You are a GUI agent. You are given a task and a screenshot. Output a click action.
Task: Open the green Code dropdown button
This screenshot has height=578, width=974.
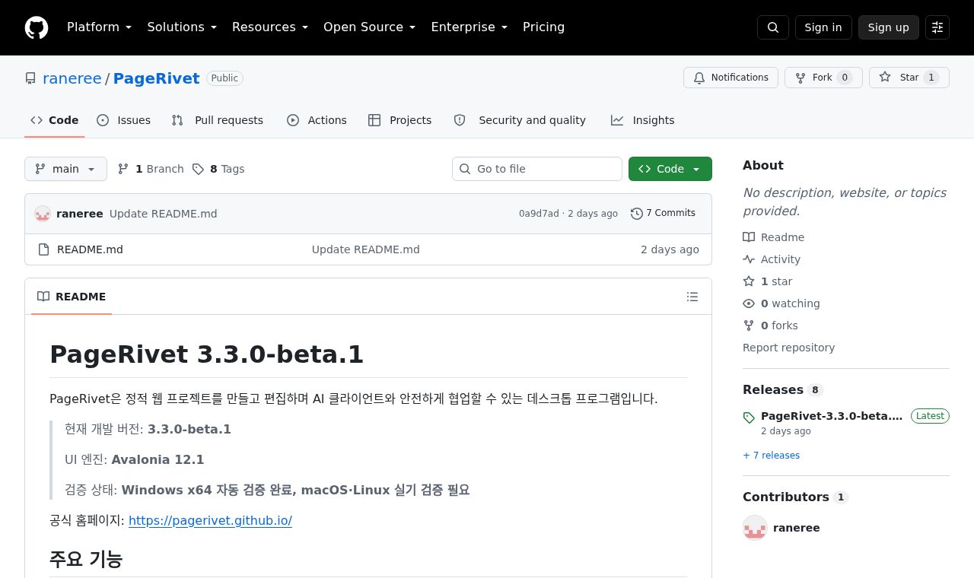(670, 169)
